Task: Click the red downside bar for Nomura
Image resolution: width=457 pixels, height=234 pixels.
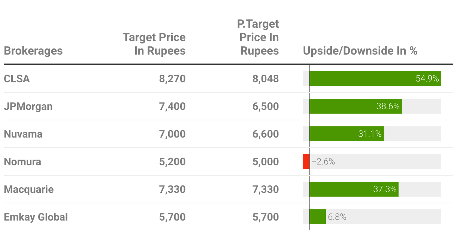Action: (x=306, y=162)
